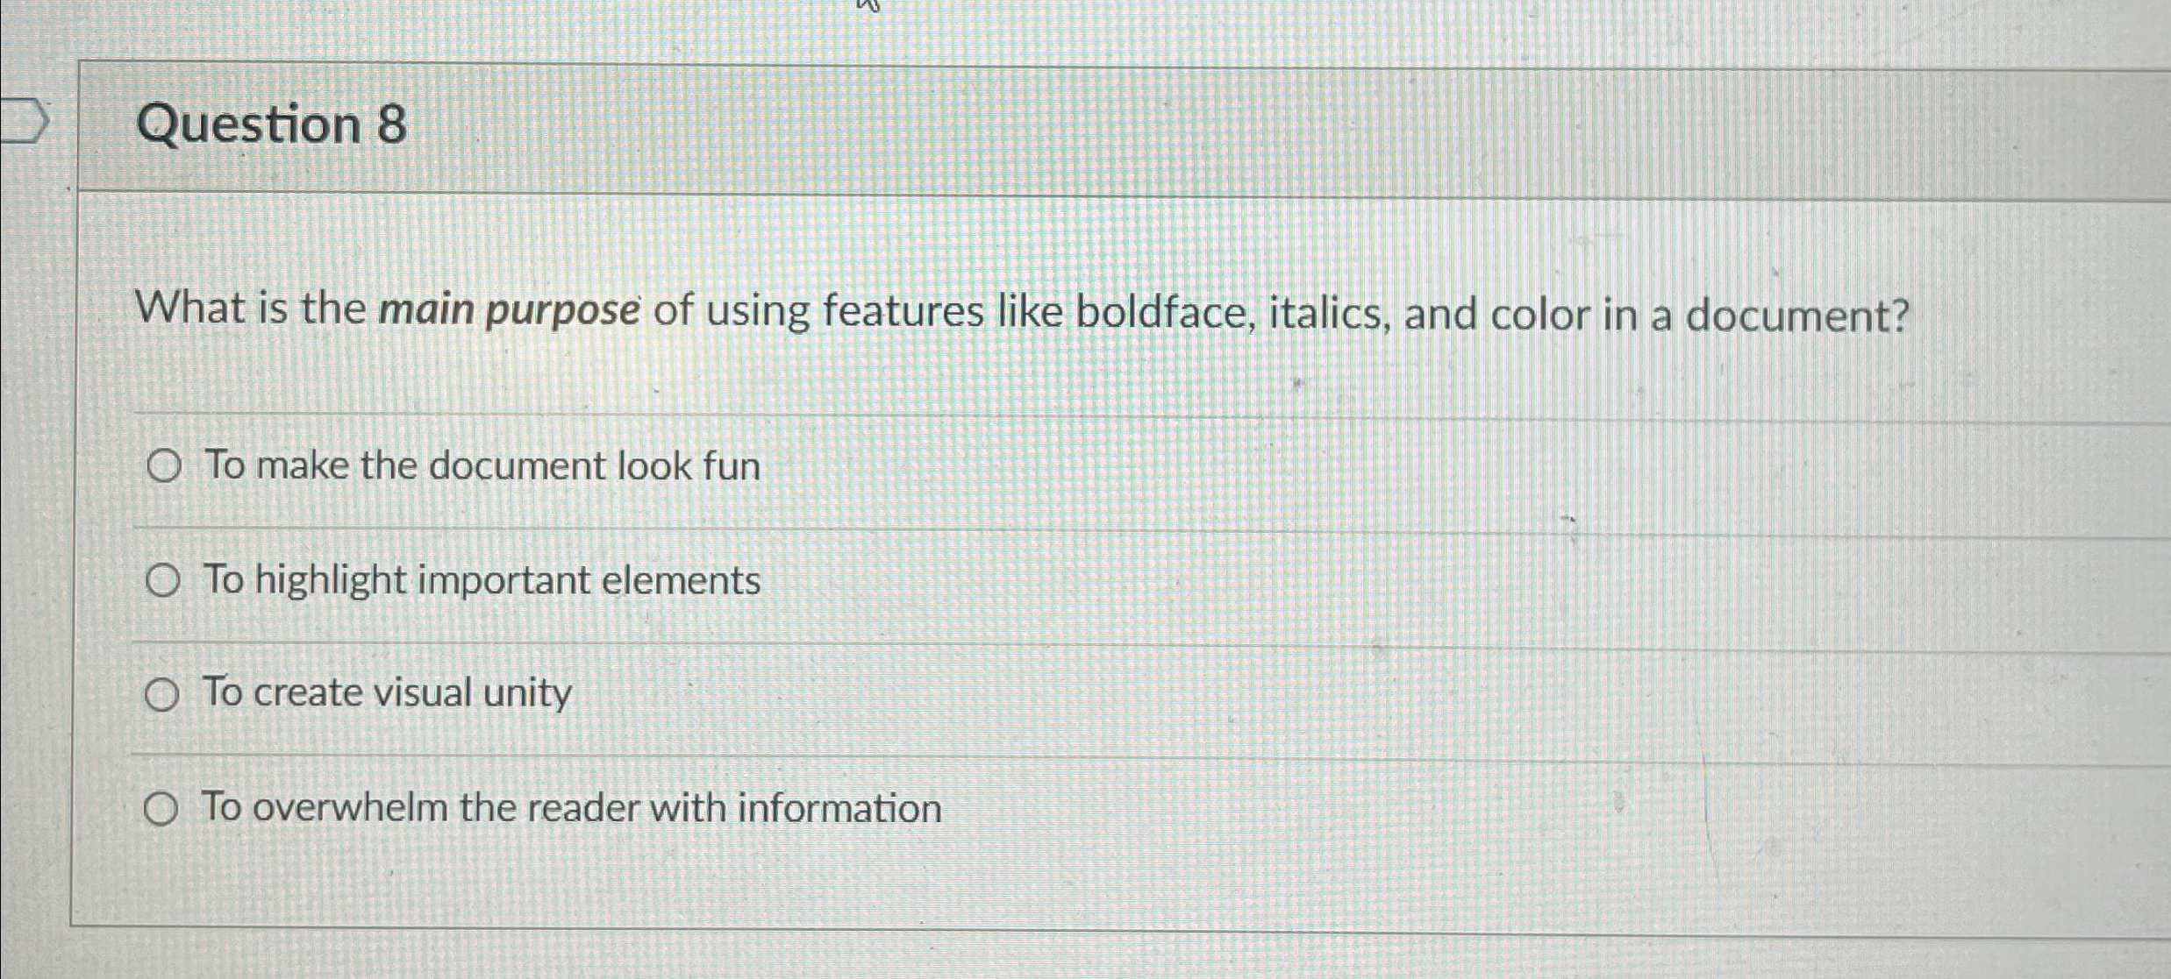Select the answer 'To make the document look fun'
This screenshot has width=2171, height=979.
pos(482,465)
